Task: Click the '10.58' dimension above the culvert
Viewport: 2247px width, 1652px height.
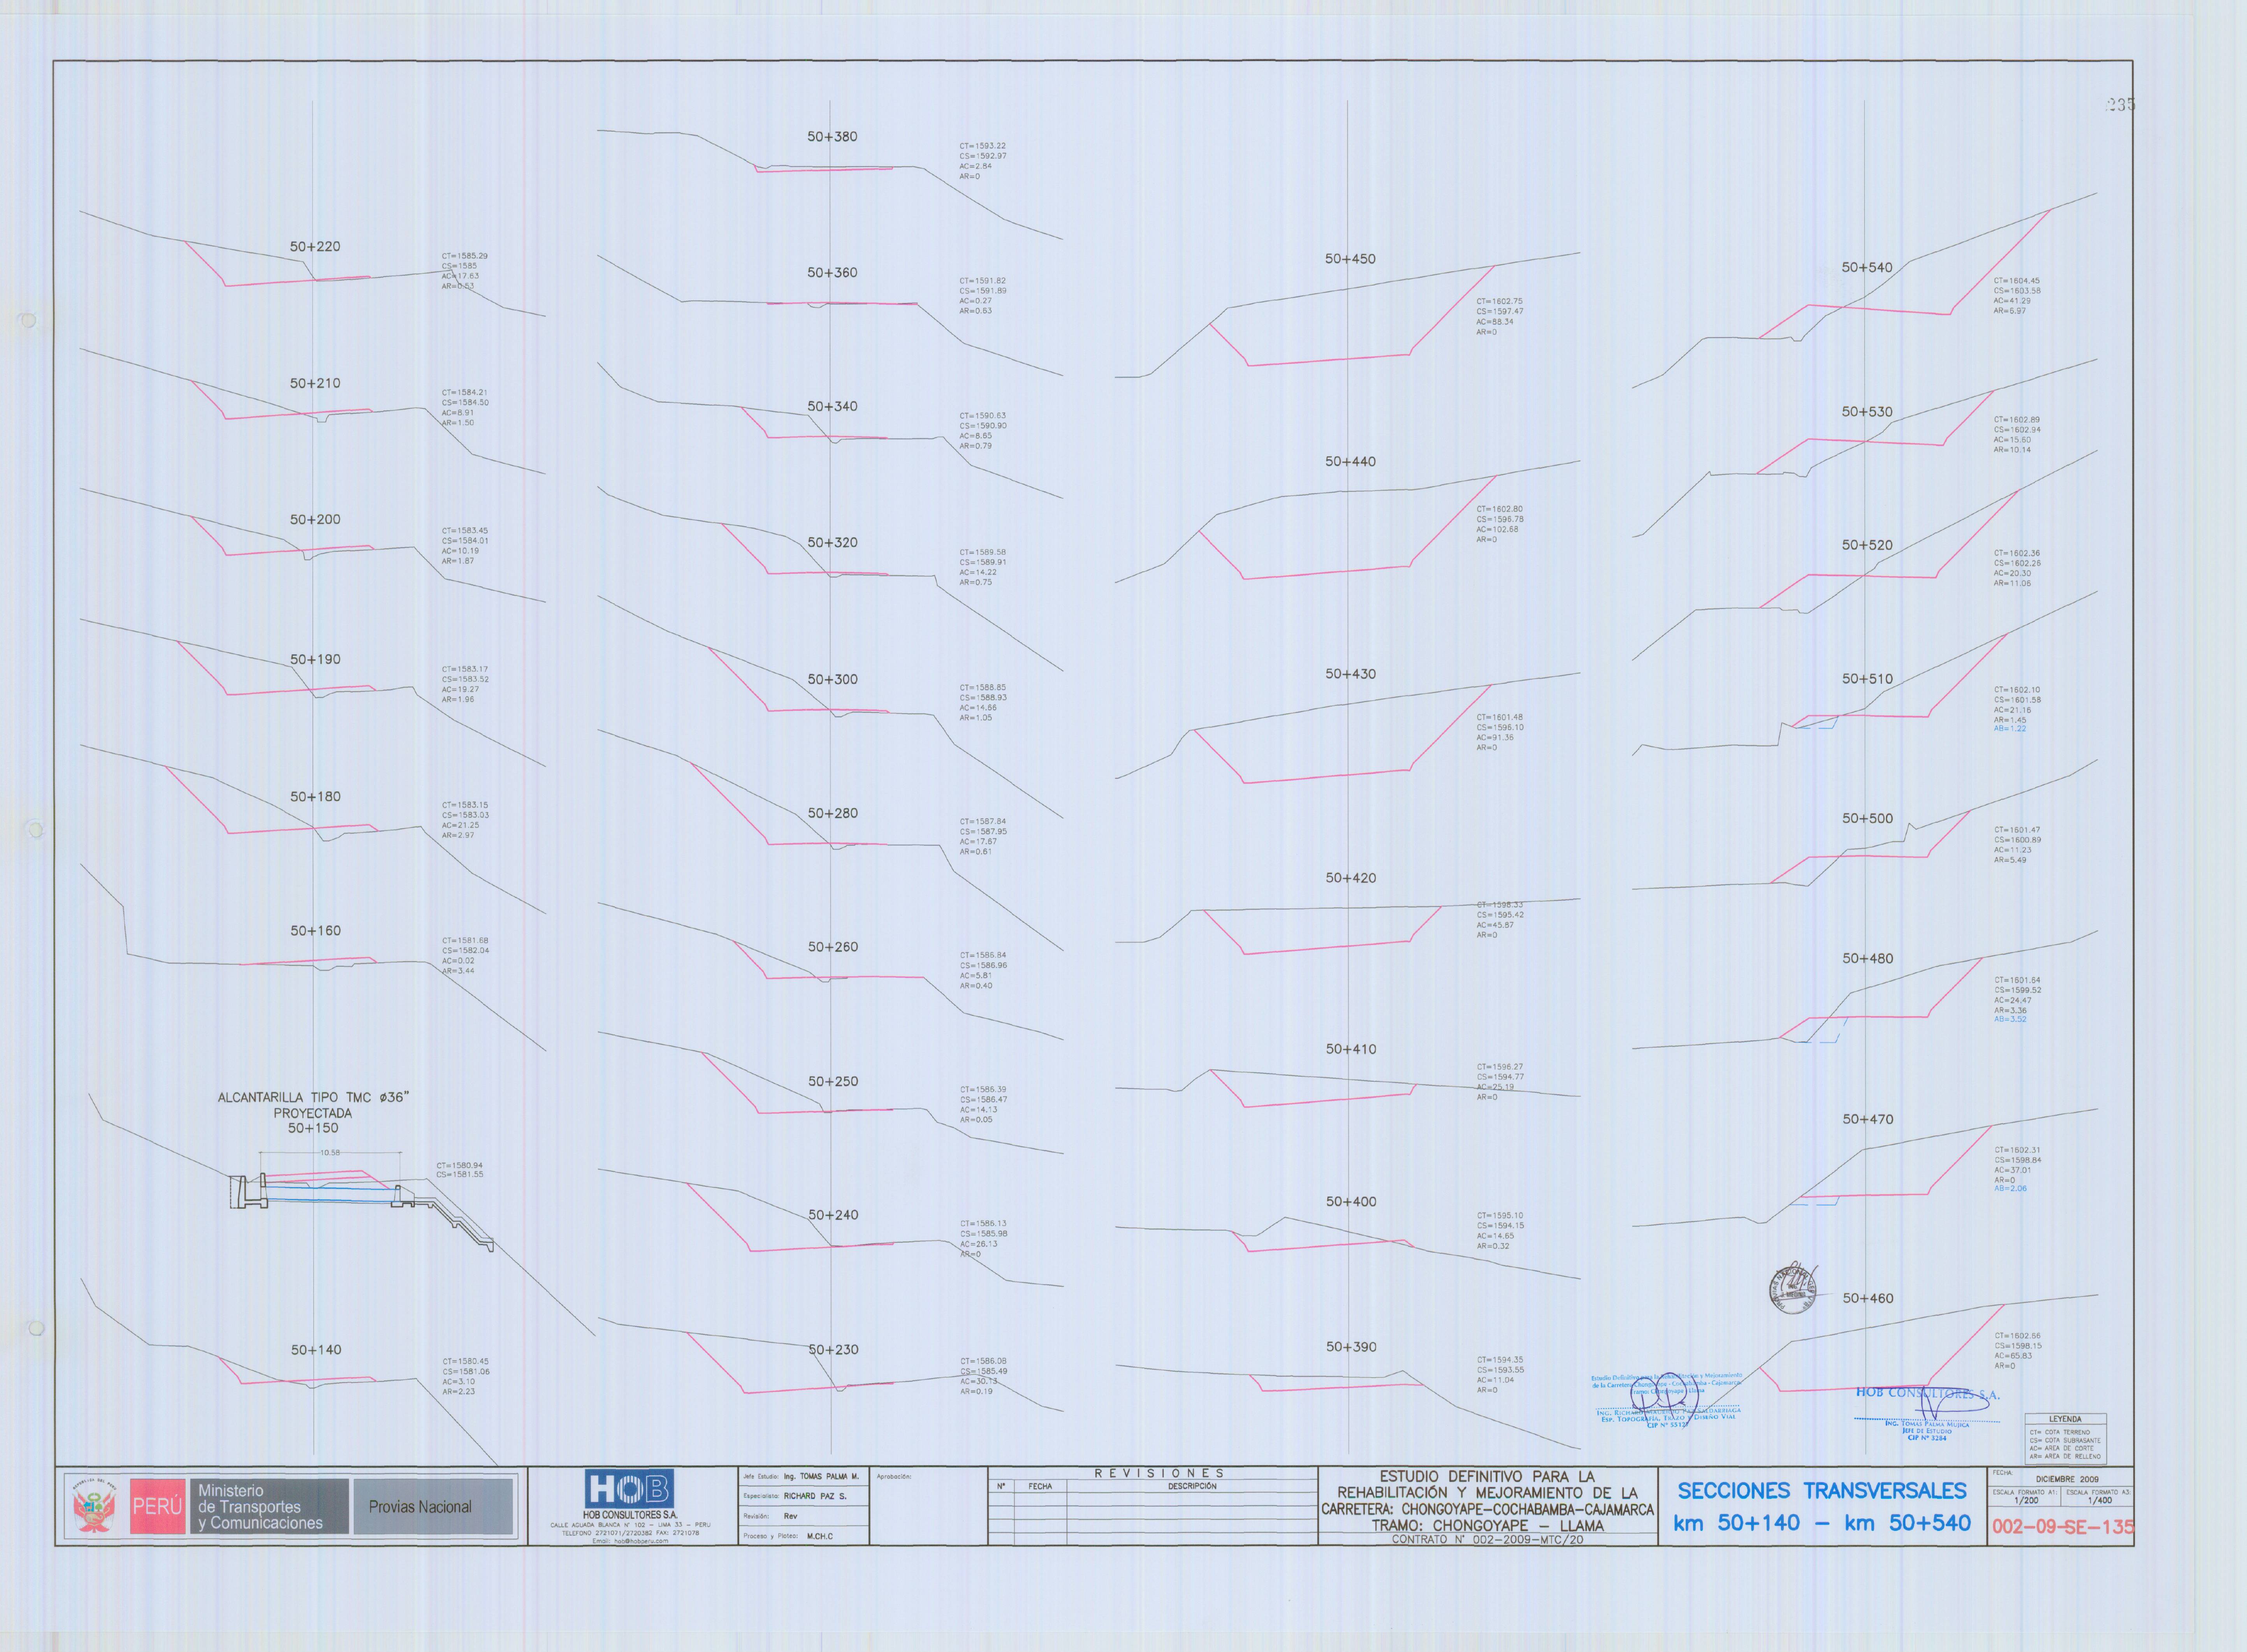Action: (330, 1152)
